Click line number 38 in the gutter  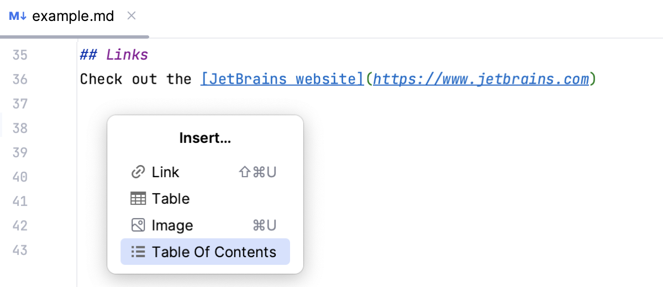[19, 128]
